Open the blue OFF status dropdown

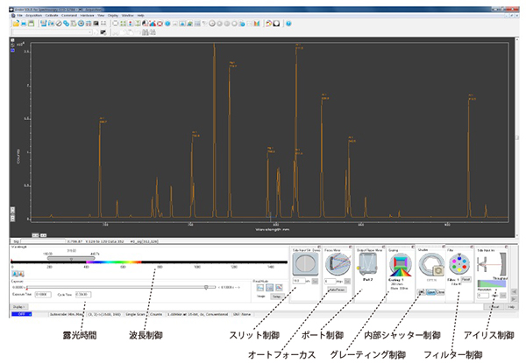click(21, 314)
